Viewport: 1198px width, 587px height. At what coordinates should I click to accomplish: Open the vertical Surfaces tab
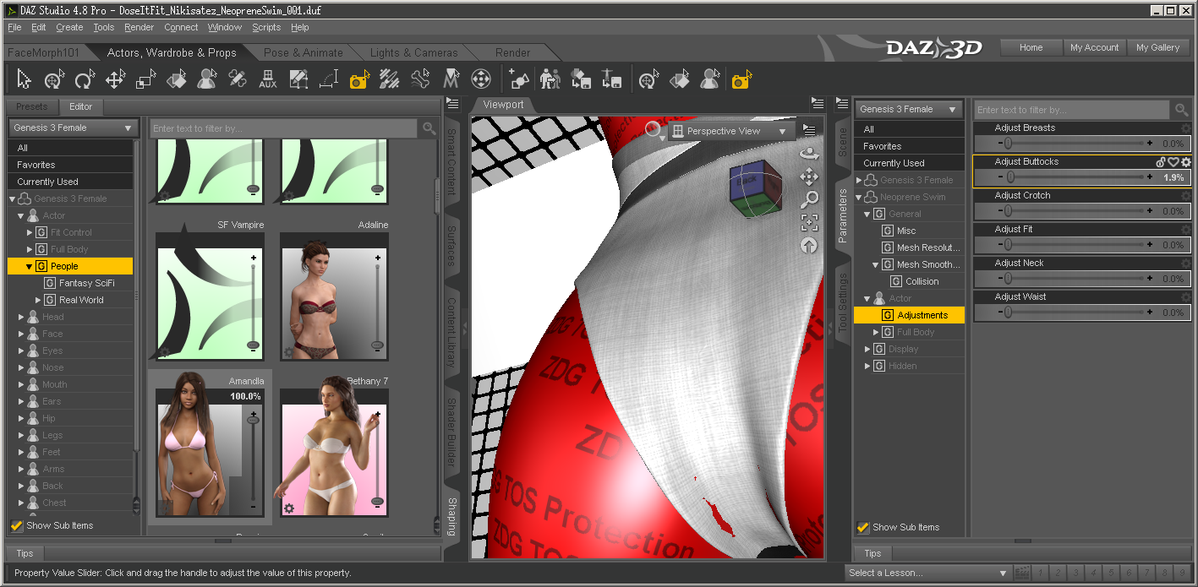pyautogui.click(x=451, y=247)
